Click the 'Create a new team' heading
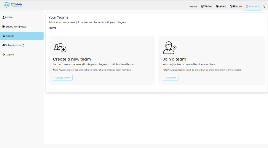Screen dimensions: 268x148 [x=72, y=59]
